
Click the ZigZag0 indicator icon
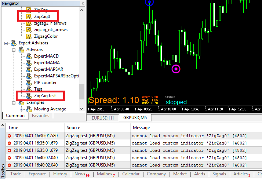[29, 17]
